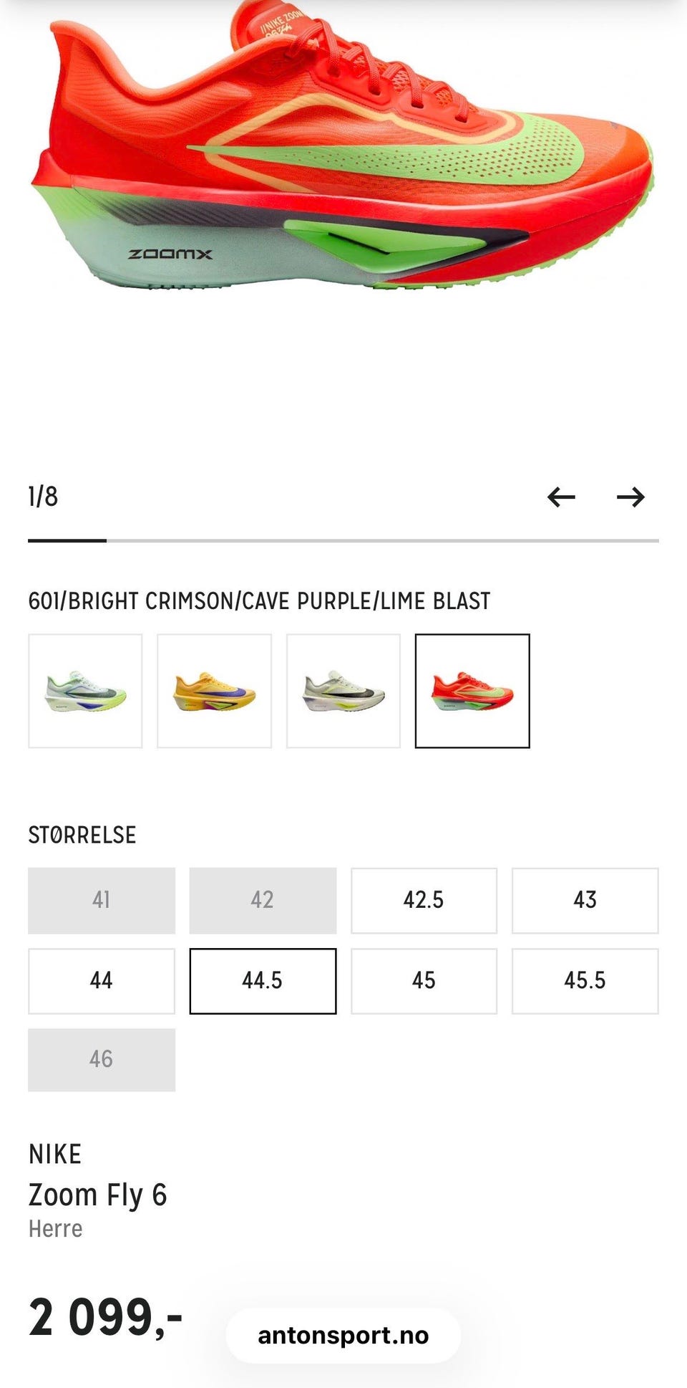Click the sold-out size 41
Viewport: 687px width, 1388px height.
[x=102, y=901]
